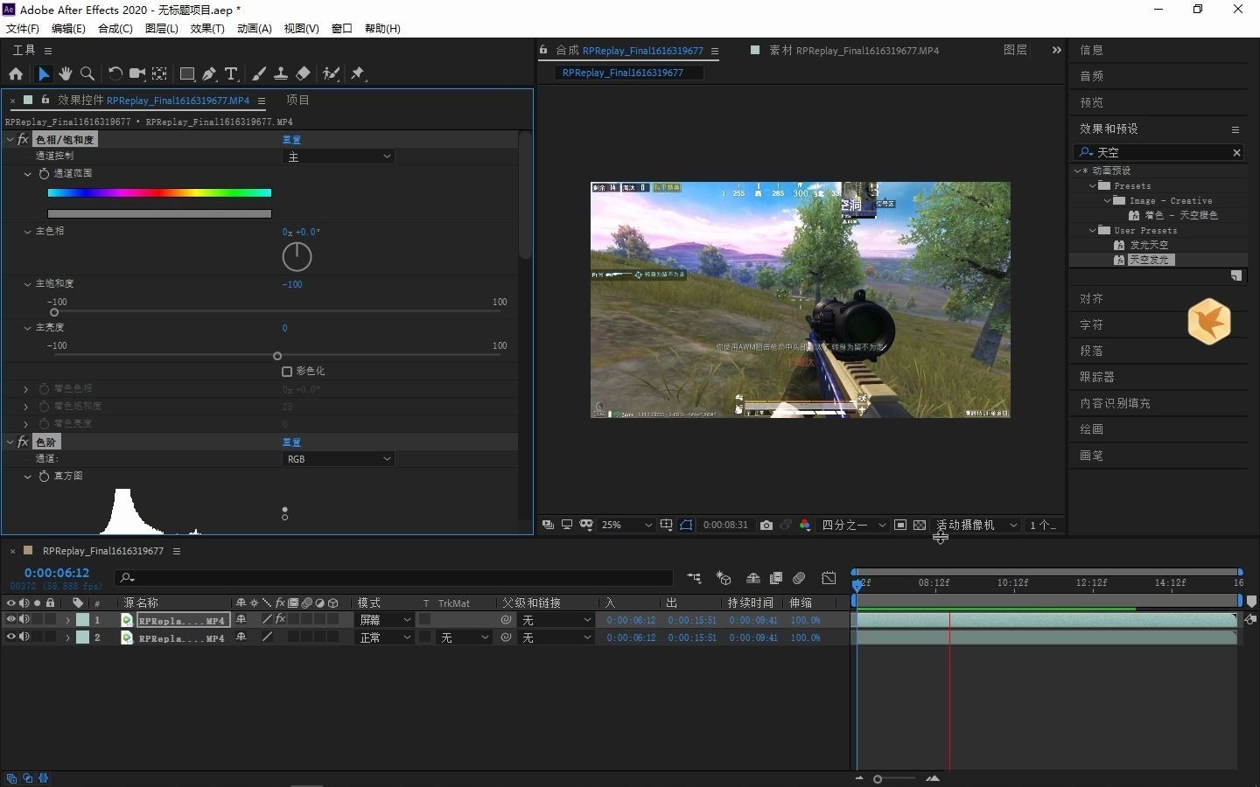Mute layer 2 audio speaker toggle
Viewport: 1260px width, 787px height.
(x=24, y=637)
